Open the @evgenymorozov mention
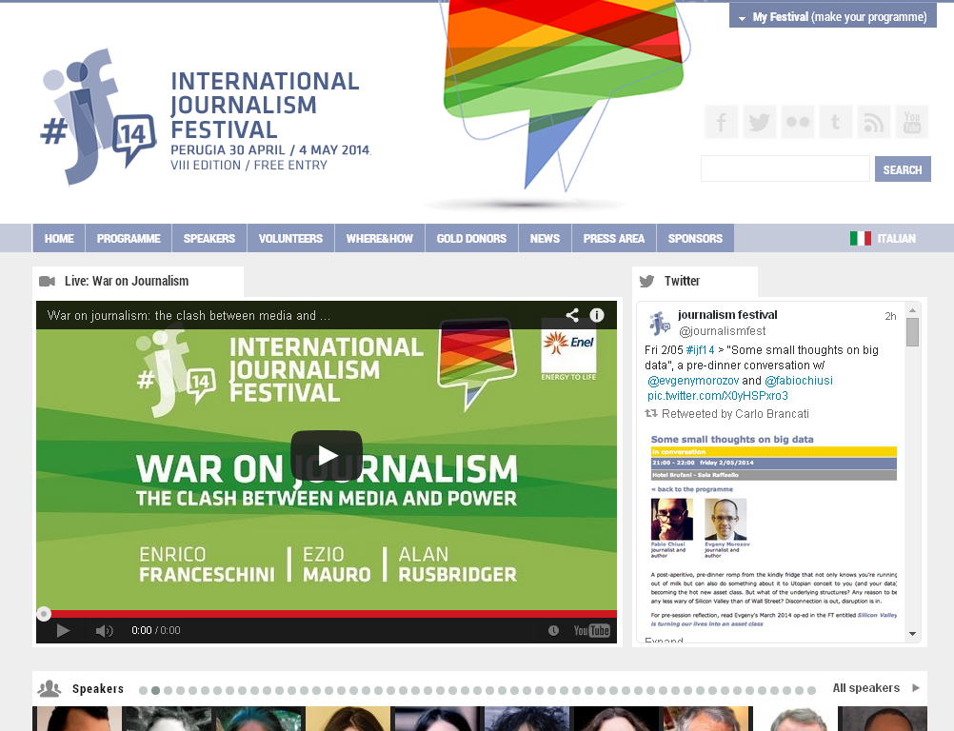The width and height of the screenshot is (954, 731). coord(693,380)
